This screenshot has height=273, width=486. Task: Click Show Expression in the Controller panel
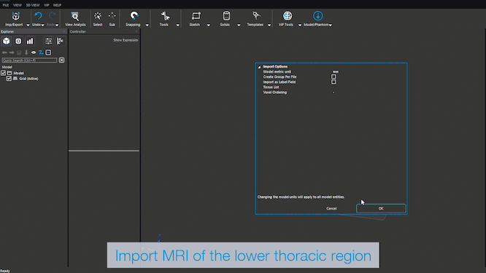pyautogui.click(x=126, y=40)
